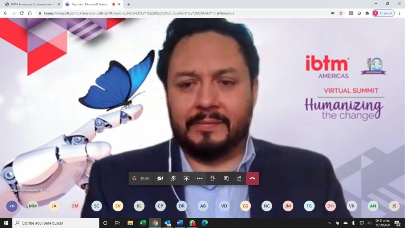This screenshot has width=405, height=228.
Task: Open the meeting chat conversation
Action: click(x=226, y=178)
